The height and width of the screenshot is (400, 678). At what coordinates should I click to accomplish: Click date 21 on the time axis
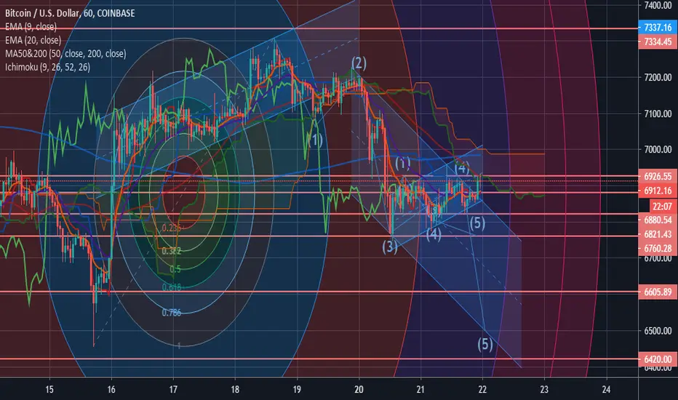tap(420, 389)
